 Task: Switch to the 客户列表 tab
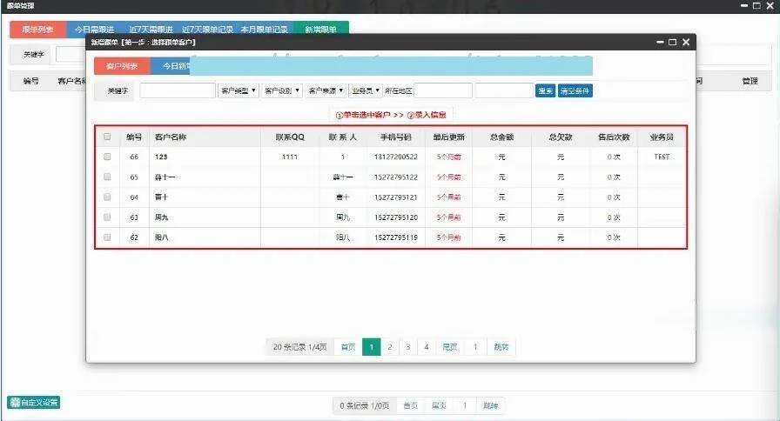122,66
